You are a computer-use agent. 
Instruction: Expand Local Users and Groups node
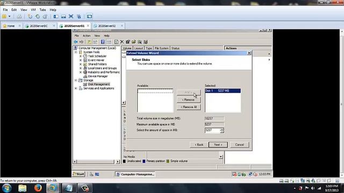[81, 68]
